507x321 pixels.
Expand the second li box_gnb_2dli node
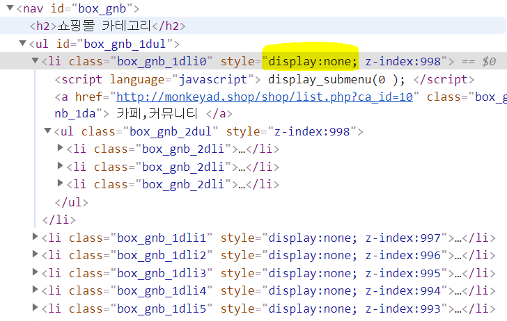(x=60, y=165)
